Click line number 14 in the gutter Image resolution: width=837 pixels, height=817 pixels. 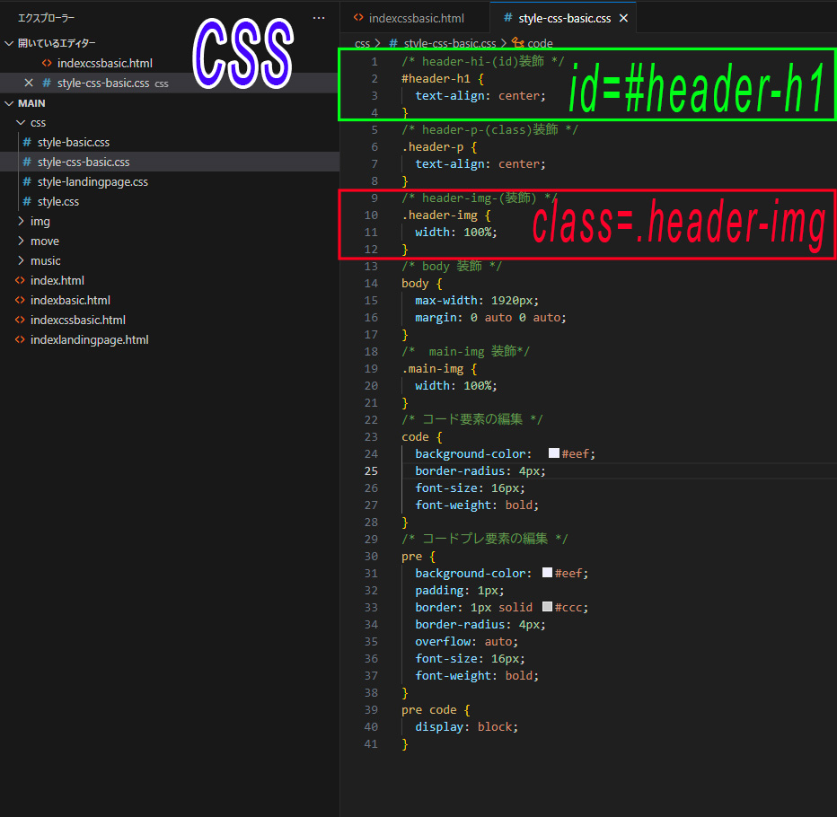coord(371,284)
